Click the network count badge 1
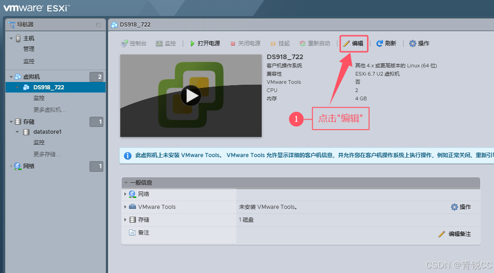The image size is (494, 273). [x=96, y=166]
